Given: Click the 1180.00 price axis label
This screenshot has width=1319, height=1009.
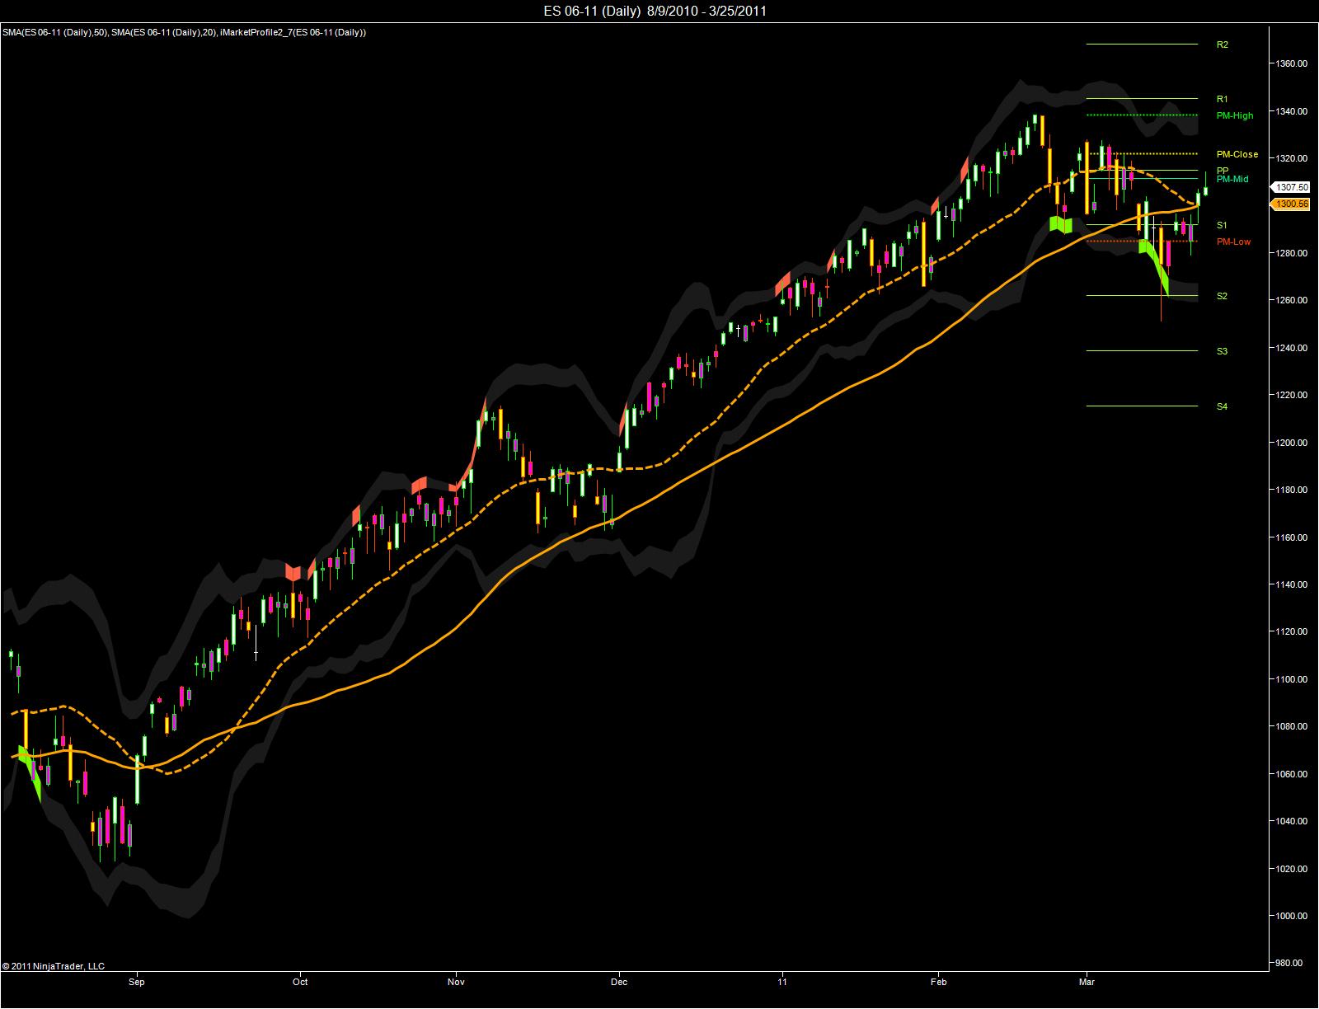Looking at the screenshot, I should point(1292,490).
